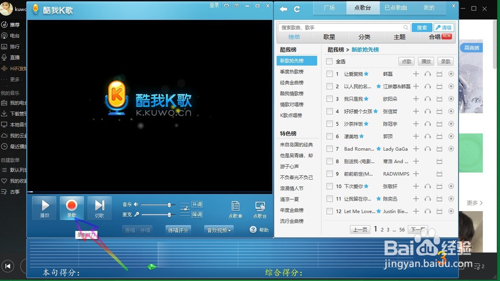This screenshot has width=500, height=281.
Task: Click the 清唱 button
Action: [443, 27]
